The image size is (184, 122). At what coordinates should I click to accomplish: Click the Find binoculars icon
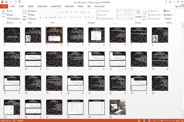click(165, 11)
